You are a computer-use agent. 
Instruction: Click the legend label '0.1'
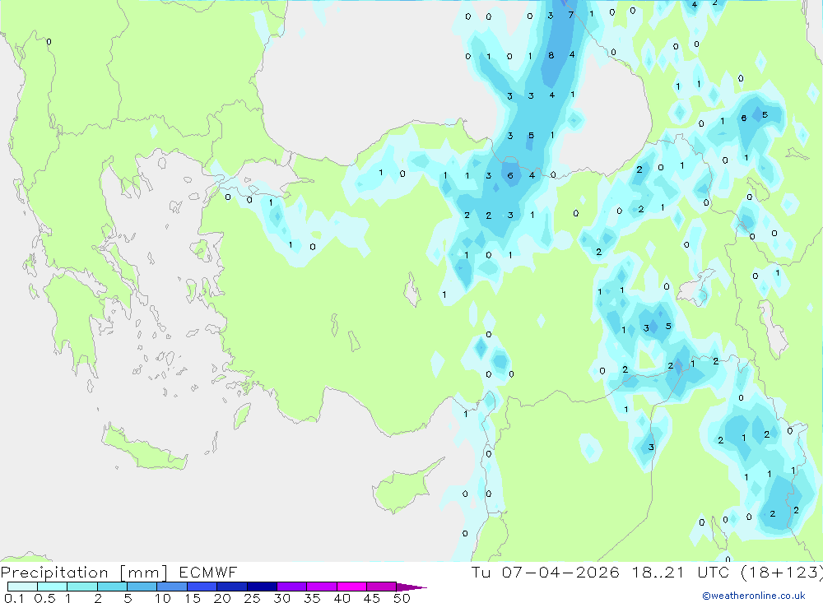[14, 598]
